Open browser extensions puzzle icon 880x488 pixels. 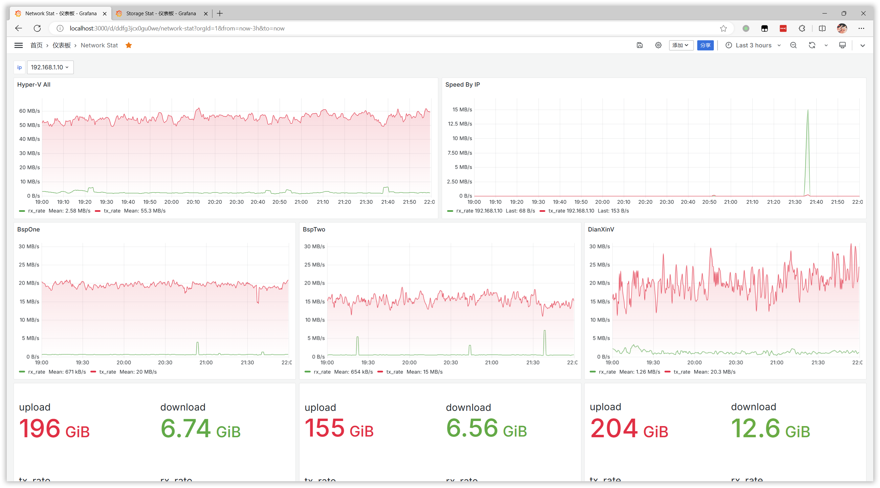click(802, 28)
